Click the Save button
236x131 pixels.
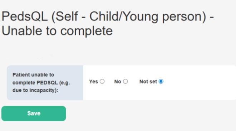point(34,113)
